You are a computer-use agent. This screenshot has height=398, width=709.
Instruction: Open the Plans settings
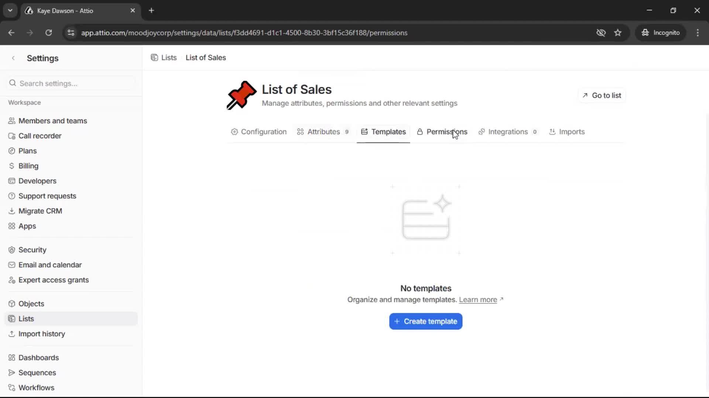pyautogui.click(x=27, y=150)
